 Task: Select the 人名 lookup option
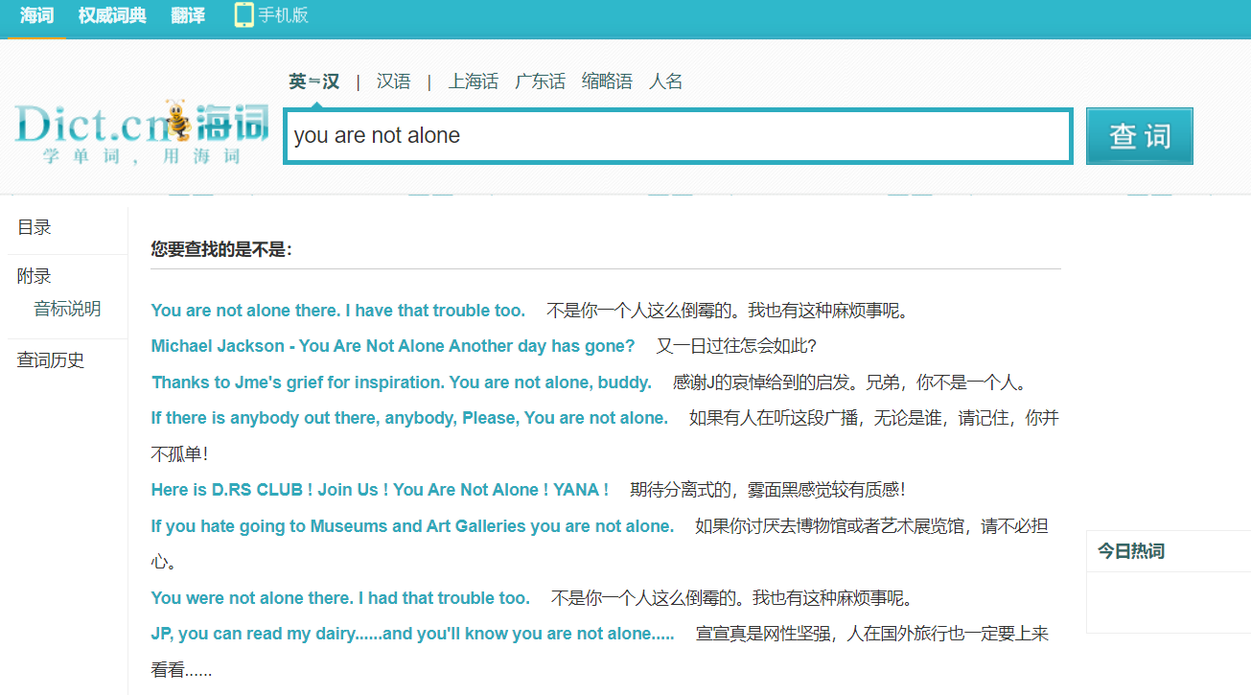point(665,81)
